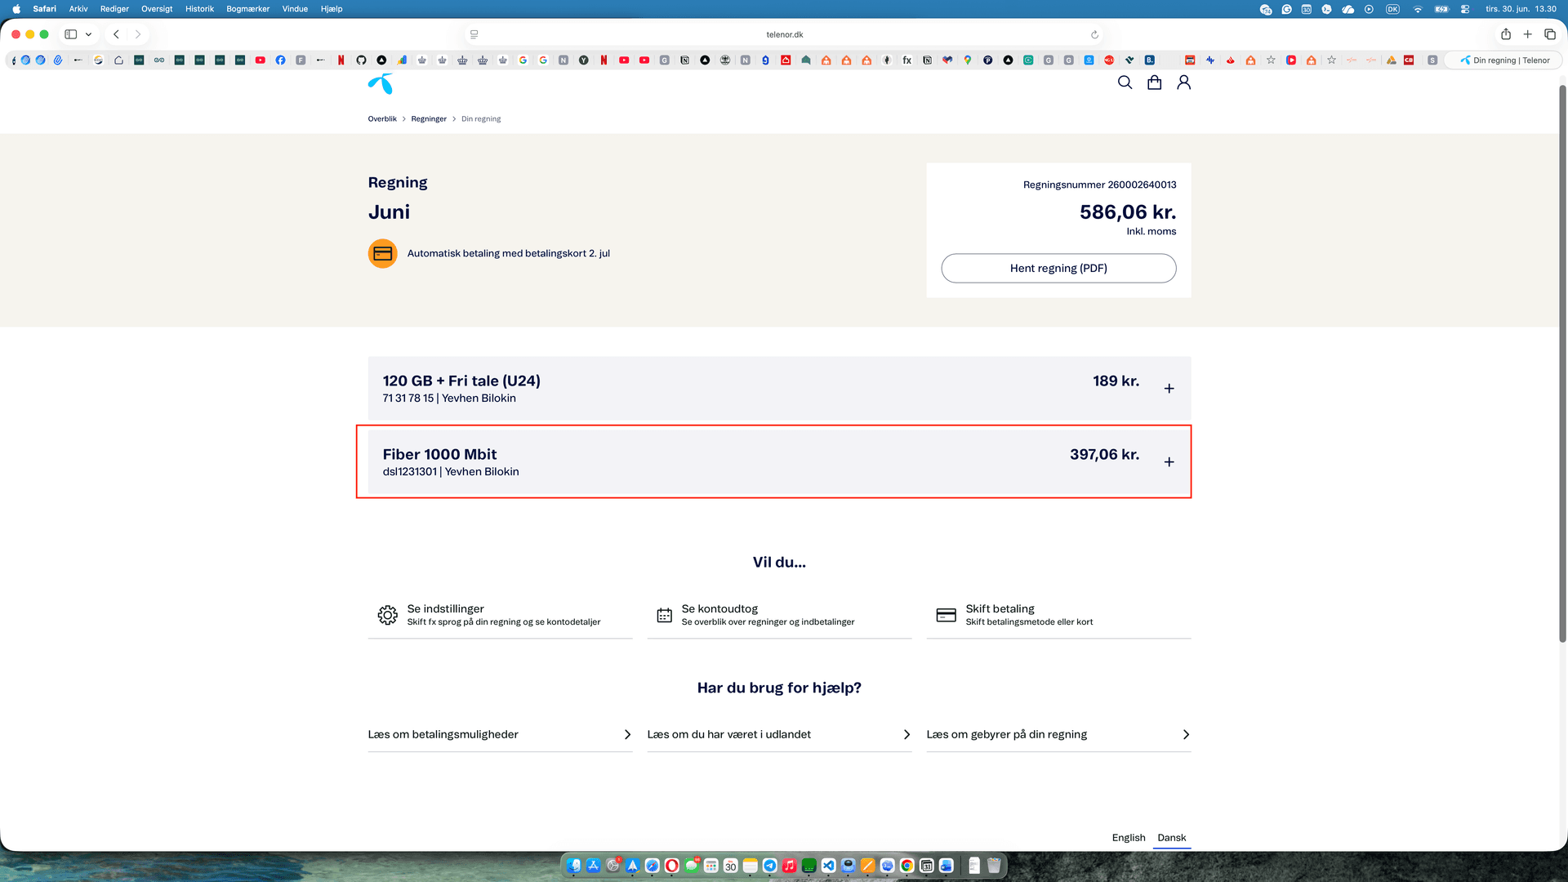This screenshot has height=882, width=1568.
Task: Open the Bogmærker menu
Action: [x=247, y=9]
